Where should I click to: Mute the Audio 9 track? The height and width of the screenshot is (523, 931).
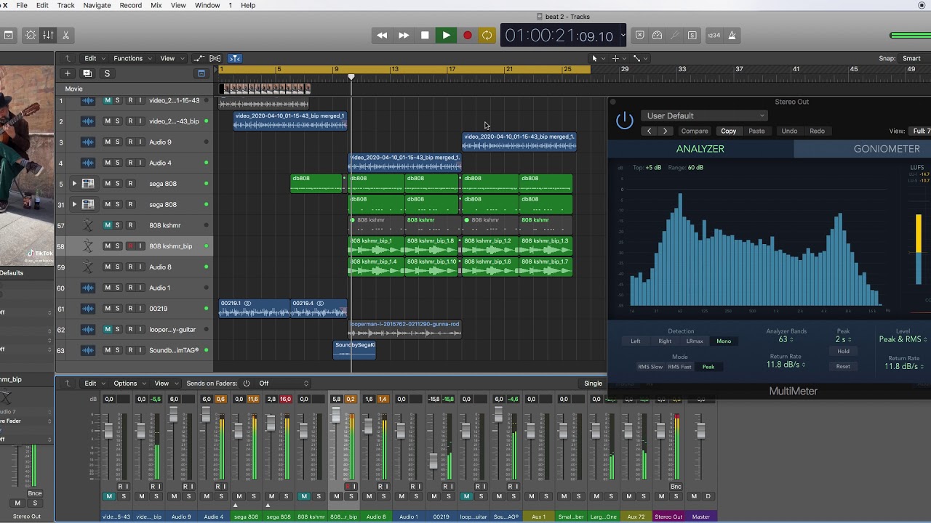point(108,142)
